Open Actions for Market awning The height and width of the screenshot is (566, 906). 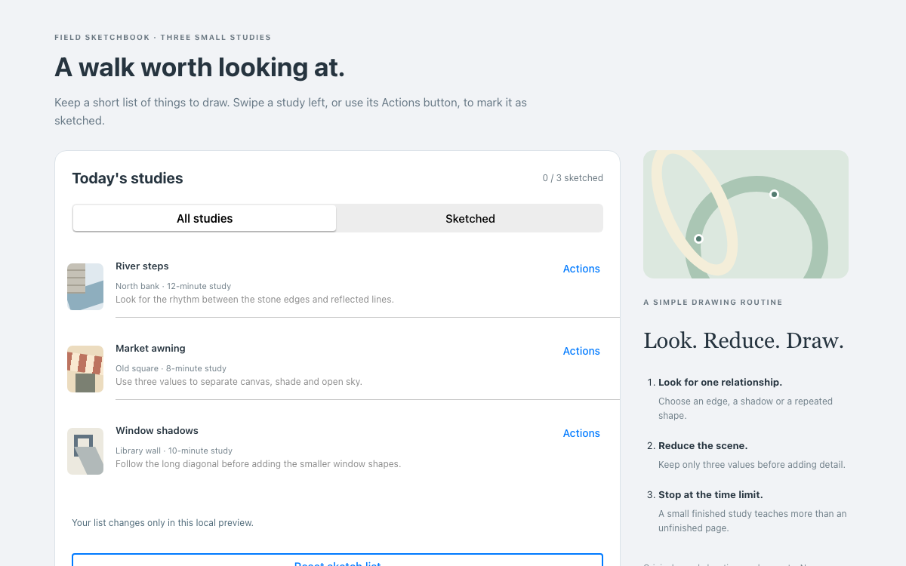tap(581, 351)
